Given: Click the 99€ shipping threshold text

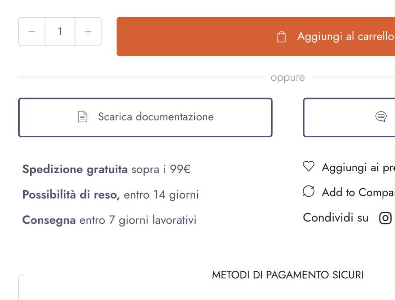Looking at the screenshot, I should 180,169.
